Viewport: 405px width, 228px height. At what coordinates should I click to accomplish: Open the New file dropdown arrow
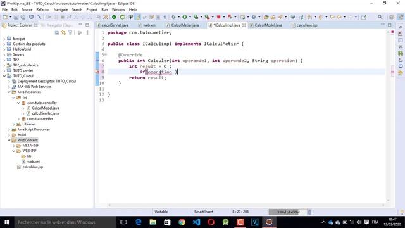click(x=10, y=17)
